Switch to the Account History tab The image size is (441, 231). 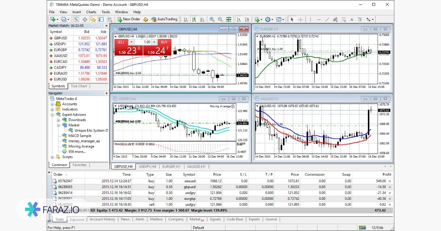102,219
